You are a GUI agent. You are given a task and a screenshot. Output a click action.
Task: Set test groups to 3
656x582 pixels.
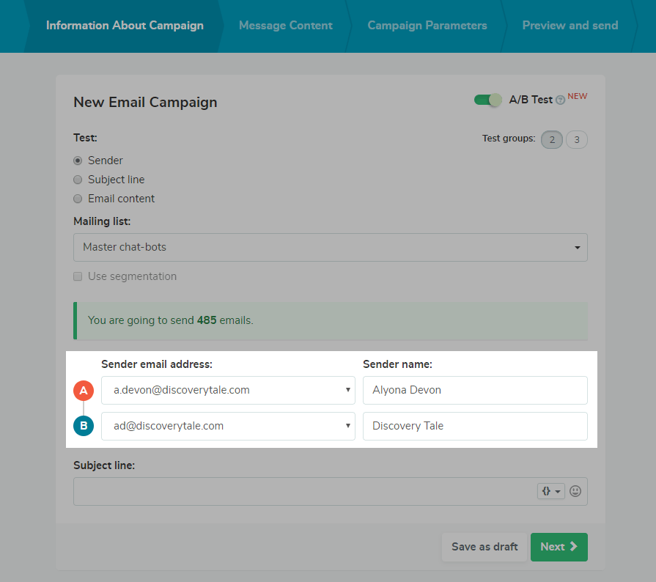(x=577, y=140)
